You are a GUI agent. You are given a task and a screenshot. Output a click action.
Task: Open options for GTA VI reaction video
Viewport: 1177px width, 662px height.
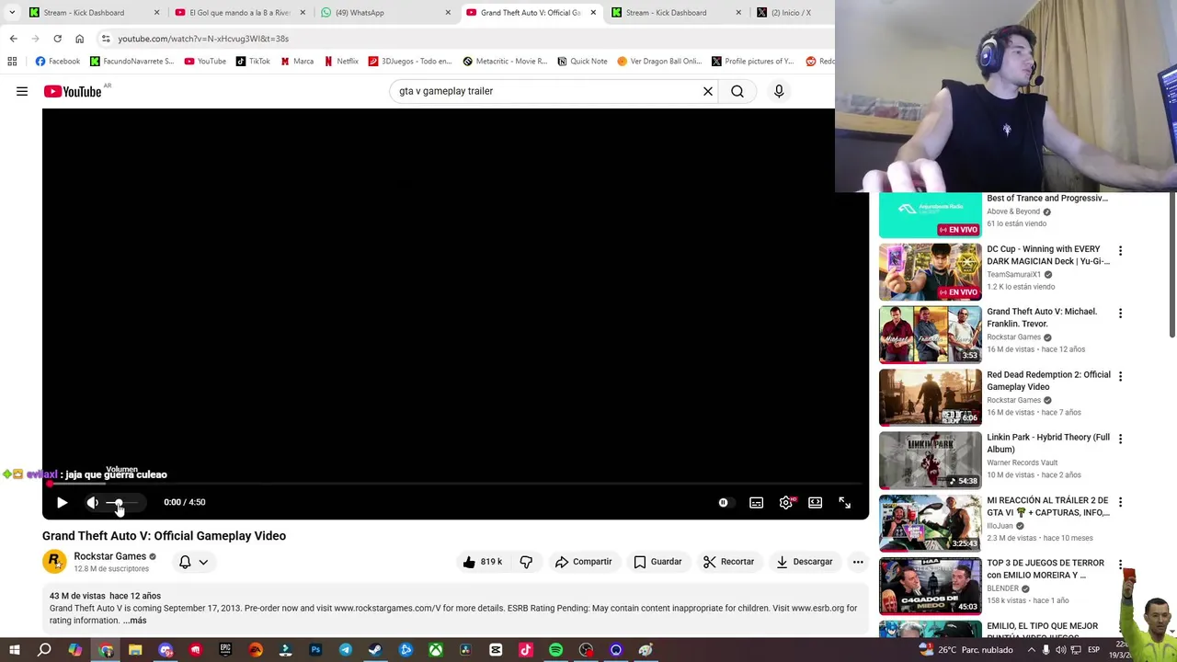pyautogui.click(x=1120, y=502)
